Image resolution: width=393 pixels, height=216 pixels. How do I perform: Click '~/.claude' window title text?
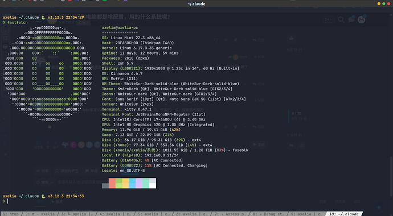[197, 4]
